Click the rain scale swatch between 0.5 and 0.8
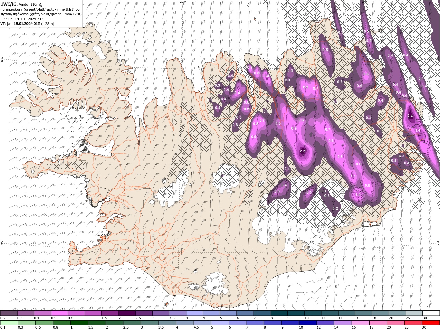The height and width of the screenshot is (330, 440). pos(44,323)
